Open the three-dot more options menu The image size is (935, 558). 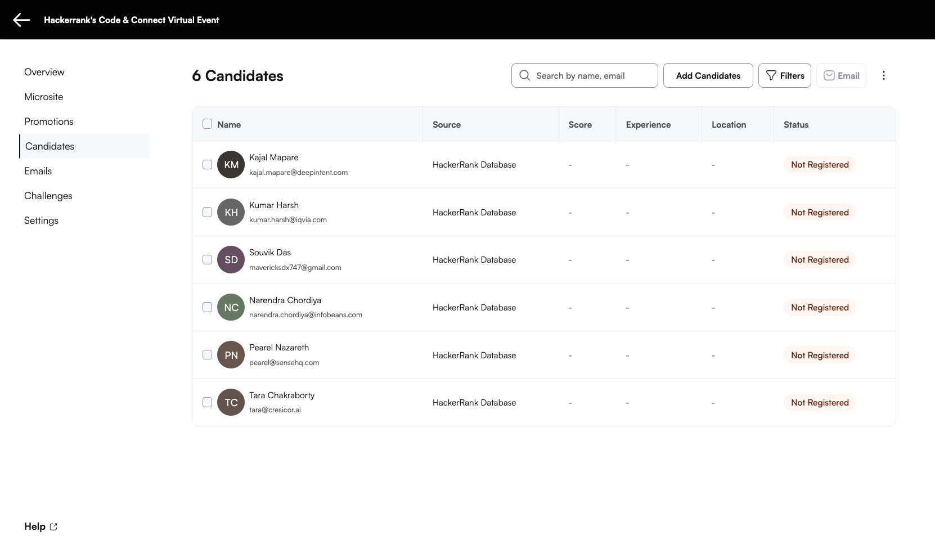(884, 75)
